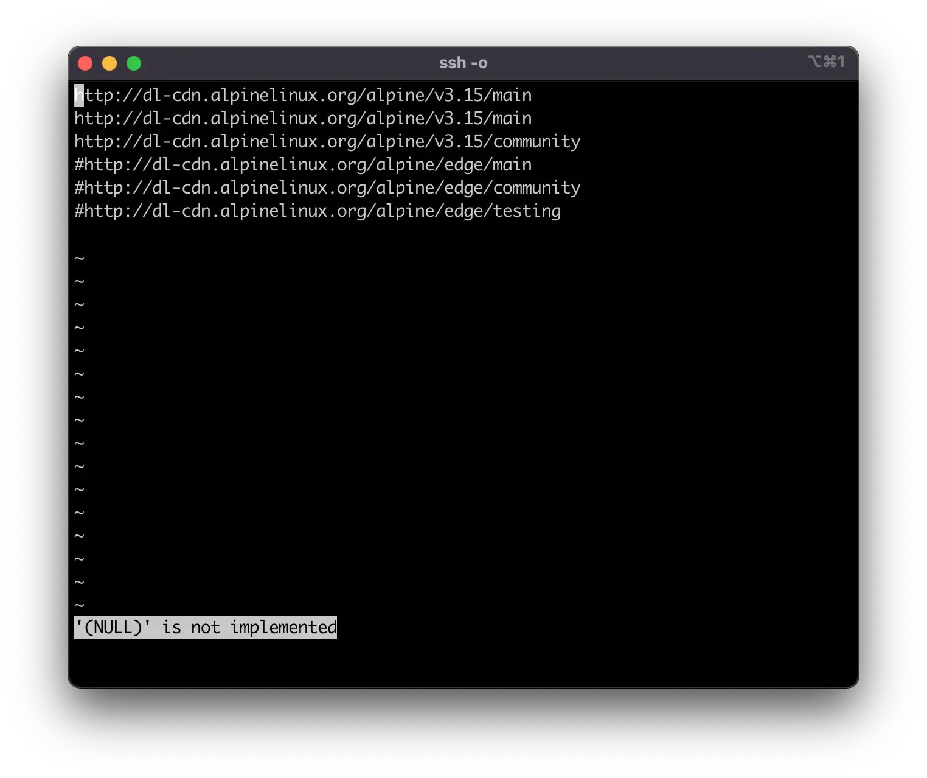Click the commented edge/community repository line

(x=327, y=188)
